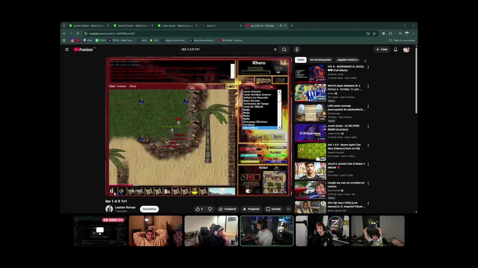Open Caught my own car accident video

click(311, 190)
